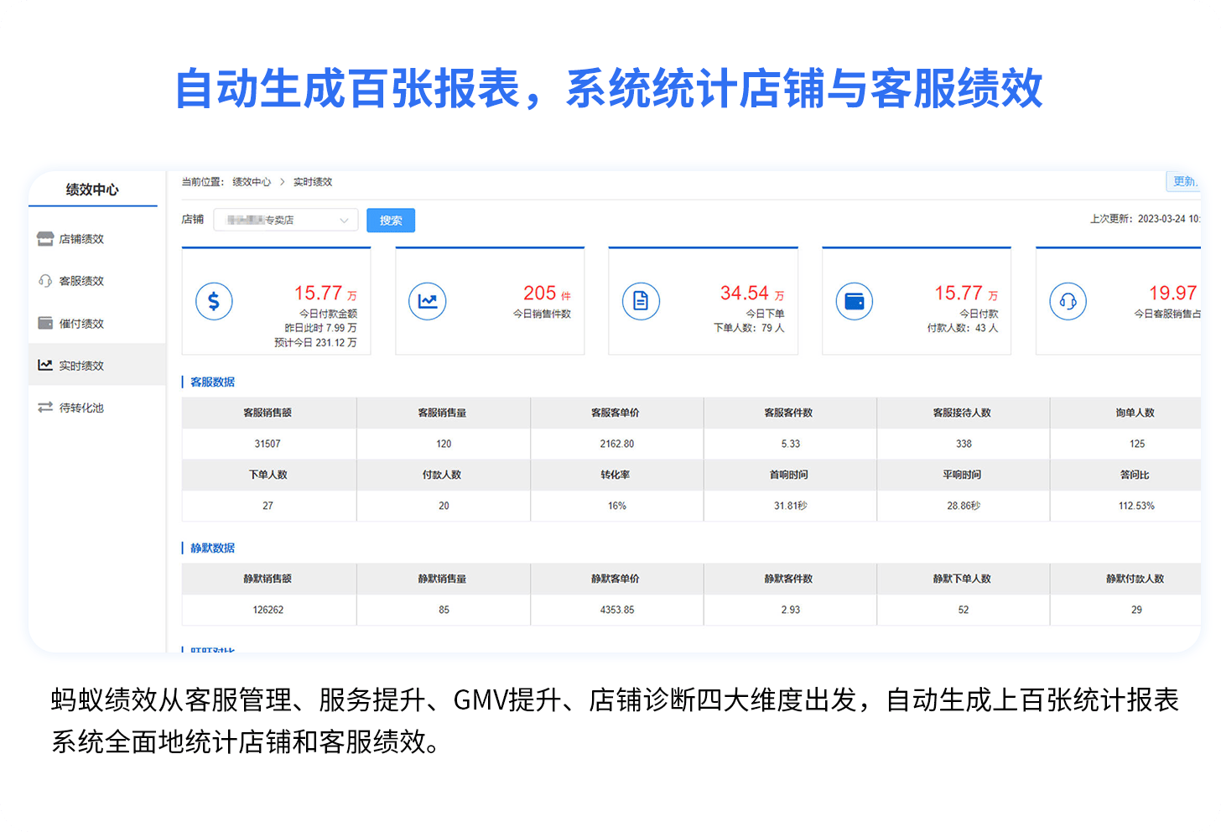
Task: Click the dollar sign icon in 今日付款金额 card
Action: [x=214, y=301]
